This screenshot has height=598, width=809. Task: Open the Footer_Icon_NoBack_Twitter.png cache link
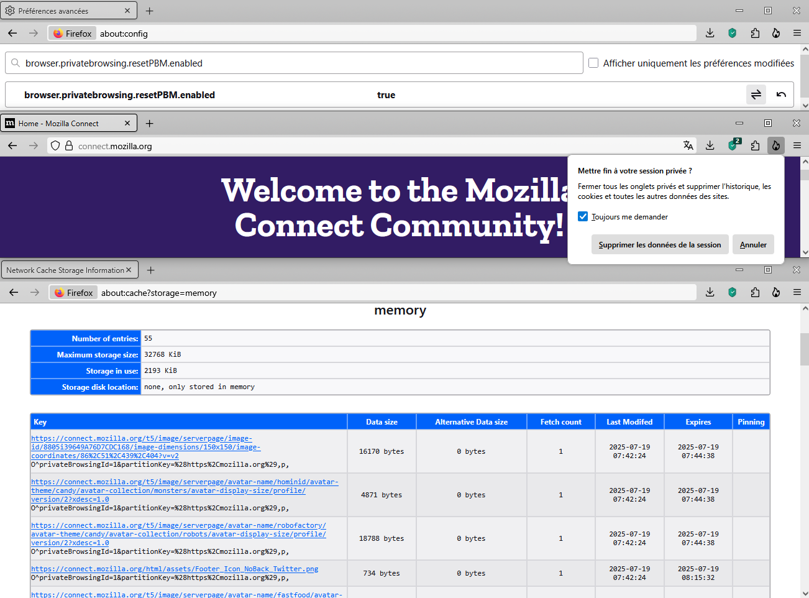tap(175, 569)
